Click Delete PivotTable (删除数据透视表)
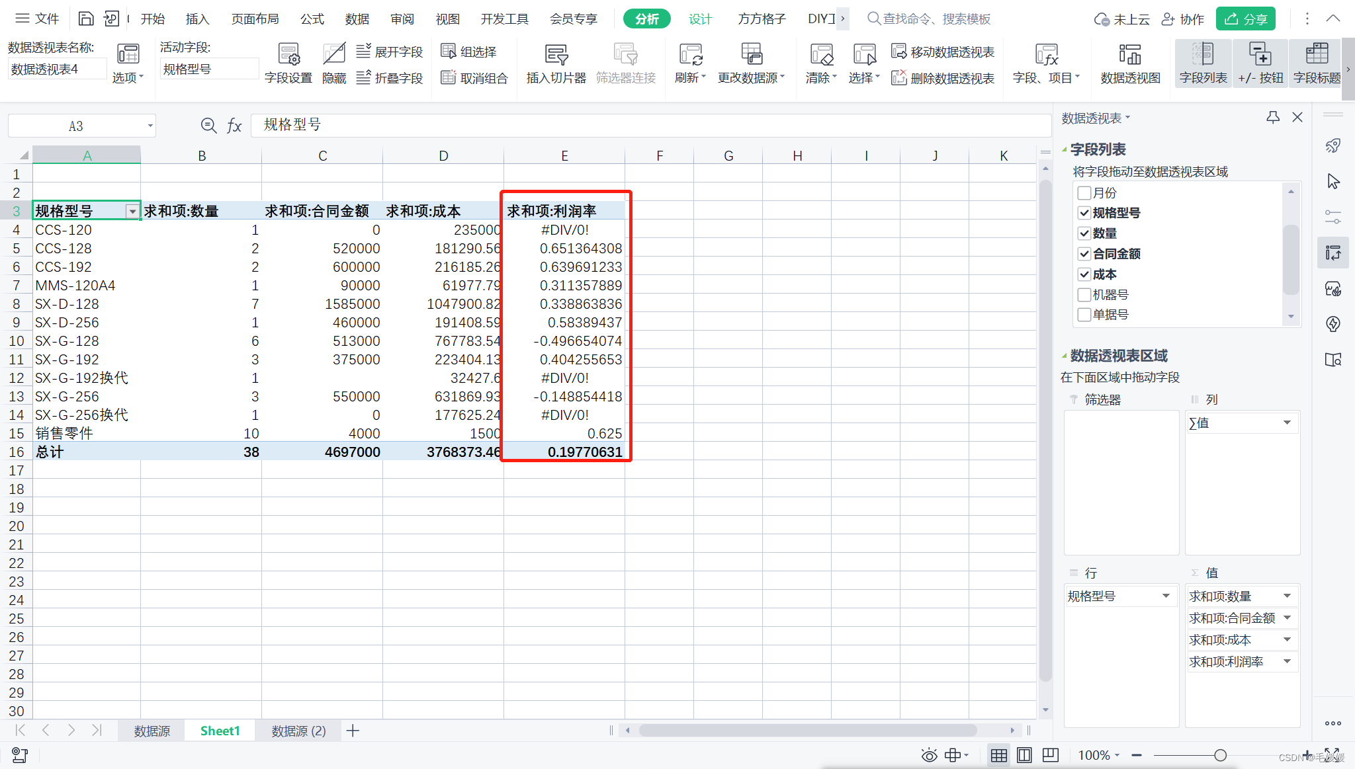Screen dimensions: 1355x769 (943, 78)
